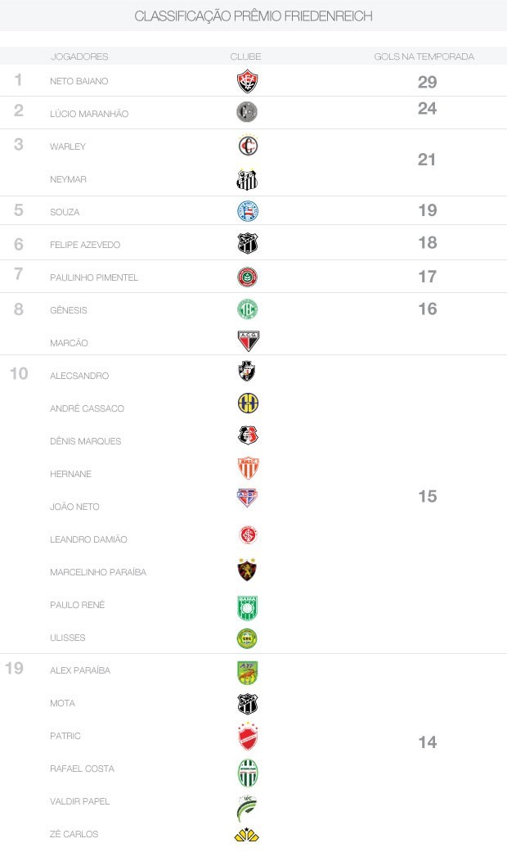507x852 pixels.
Task: Click the crest next to Lúcio Maranhão
Action: pyautogui.click(x=247, y=113)
